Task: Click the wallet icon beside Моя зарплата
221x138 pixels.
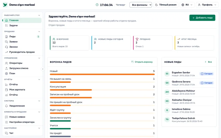Action: tap(6, 90)
